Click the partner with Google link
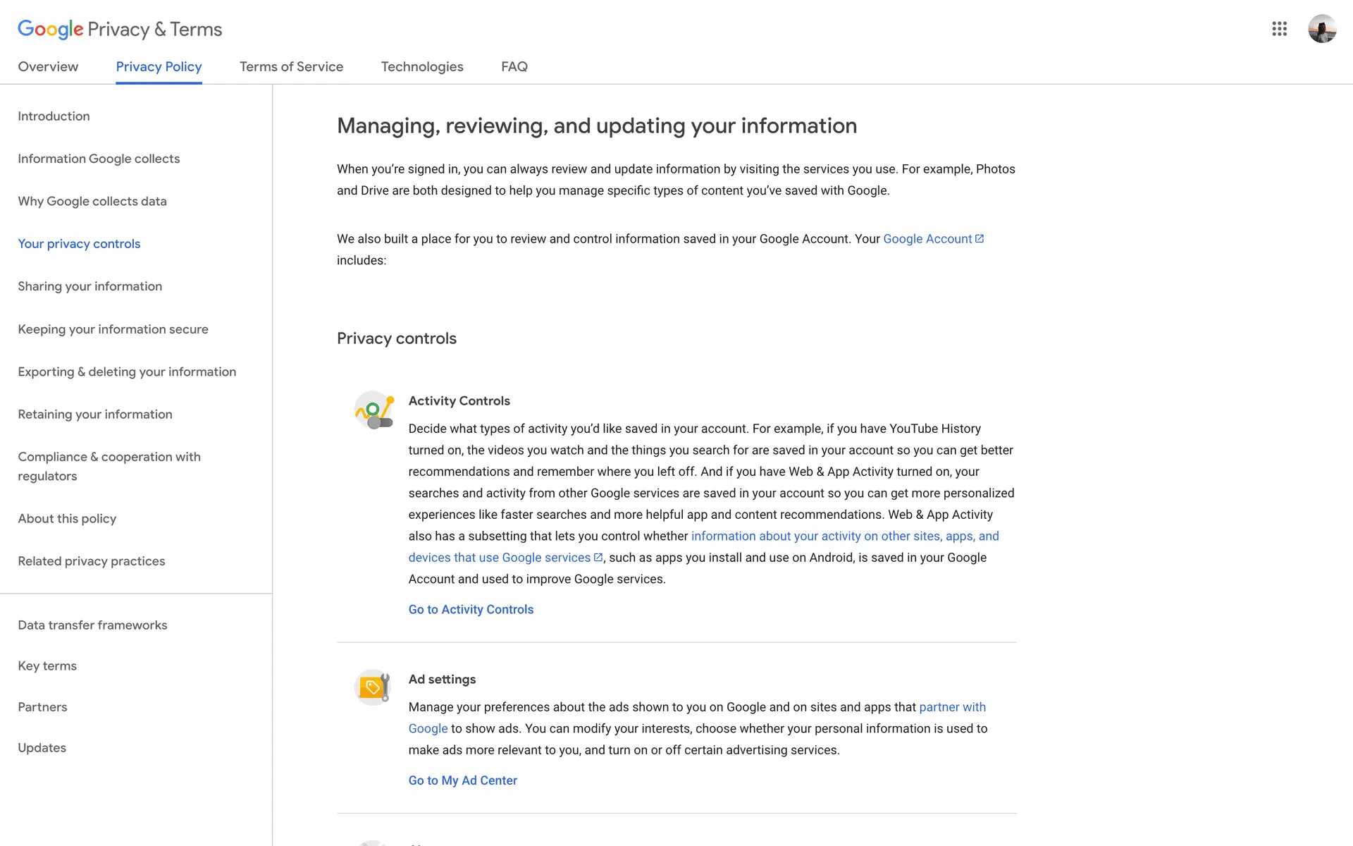 [x=952, y=707]
